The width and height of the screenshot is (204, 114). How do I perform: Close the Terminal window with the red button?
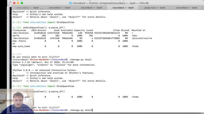pyautogui.click(x=14, y=3)
